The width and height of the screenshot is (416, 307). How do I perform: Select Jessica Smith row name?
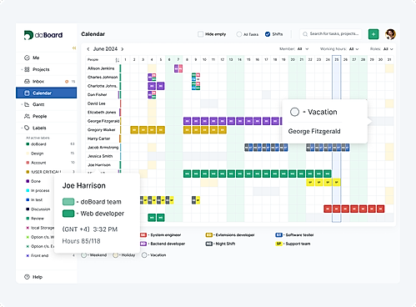click(100, 156)
